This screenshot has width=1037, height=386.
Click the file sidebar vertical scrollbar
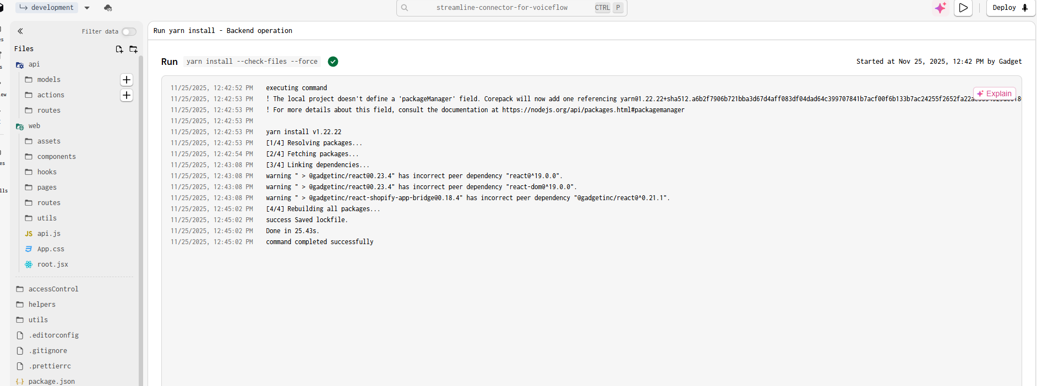click(x=141, y=220)
